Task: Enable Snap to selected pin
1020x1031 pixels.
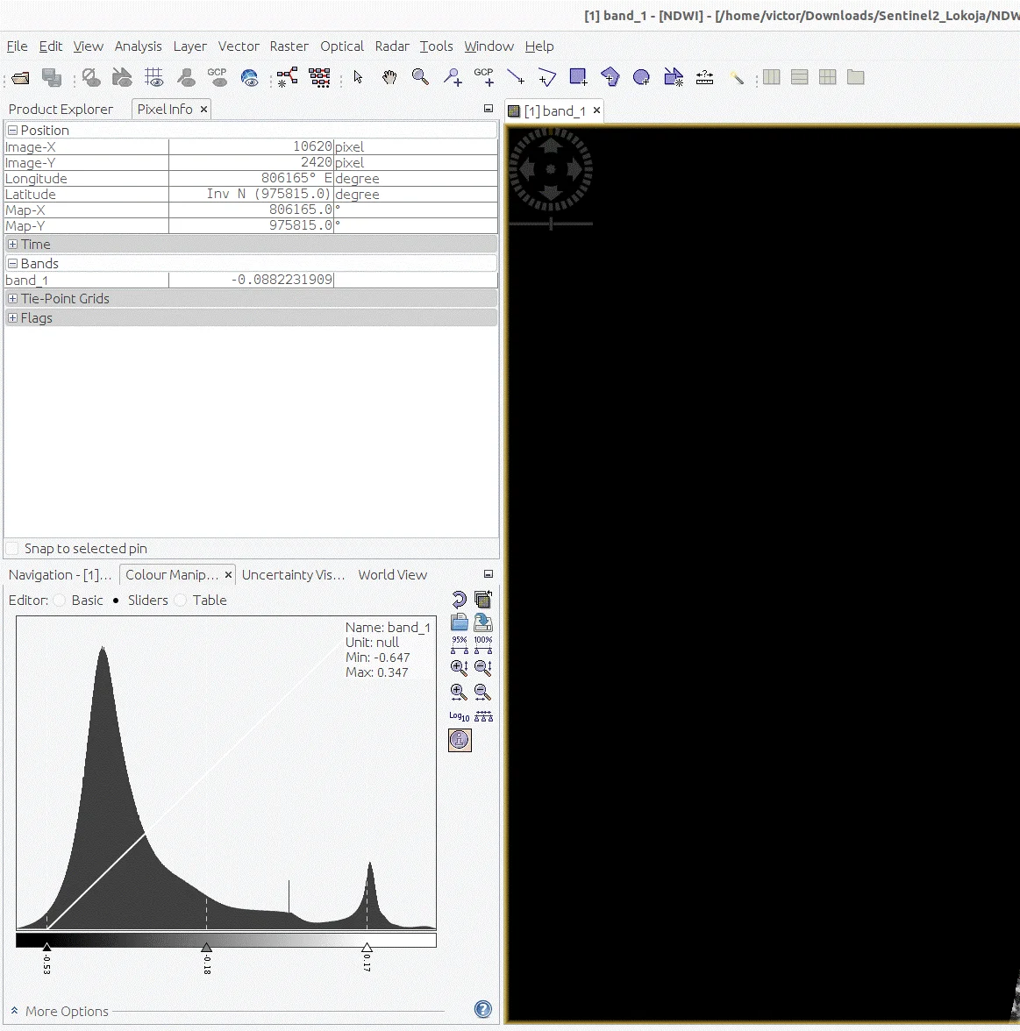Action: (x=12, y=548)
